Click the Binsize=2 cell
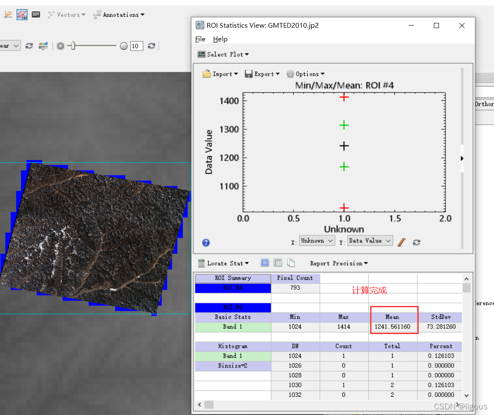Viewport: 494px width, 415px height. [x=233, y=366]
